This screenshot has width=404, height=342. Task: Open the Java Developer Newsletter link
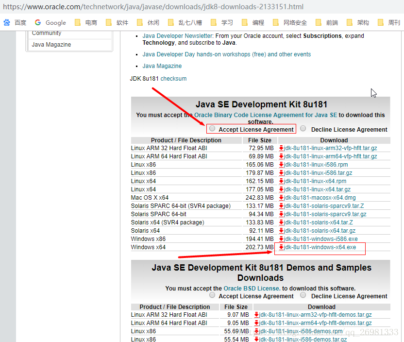click(178, 36)
